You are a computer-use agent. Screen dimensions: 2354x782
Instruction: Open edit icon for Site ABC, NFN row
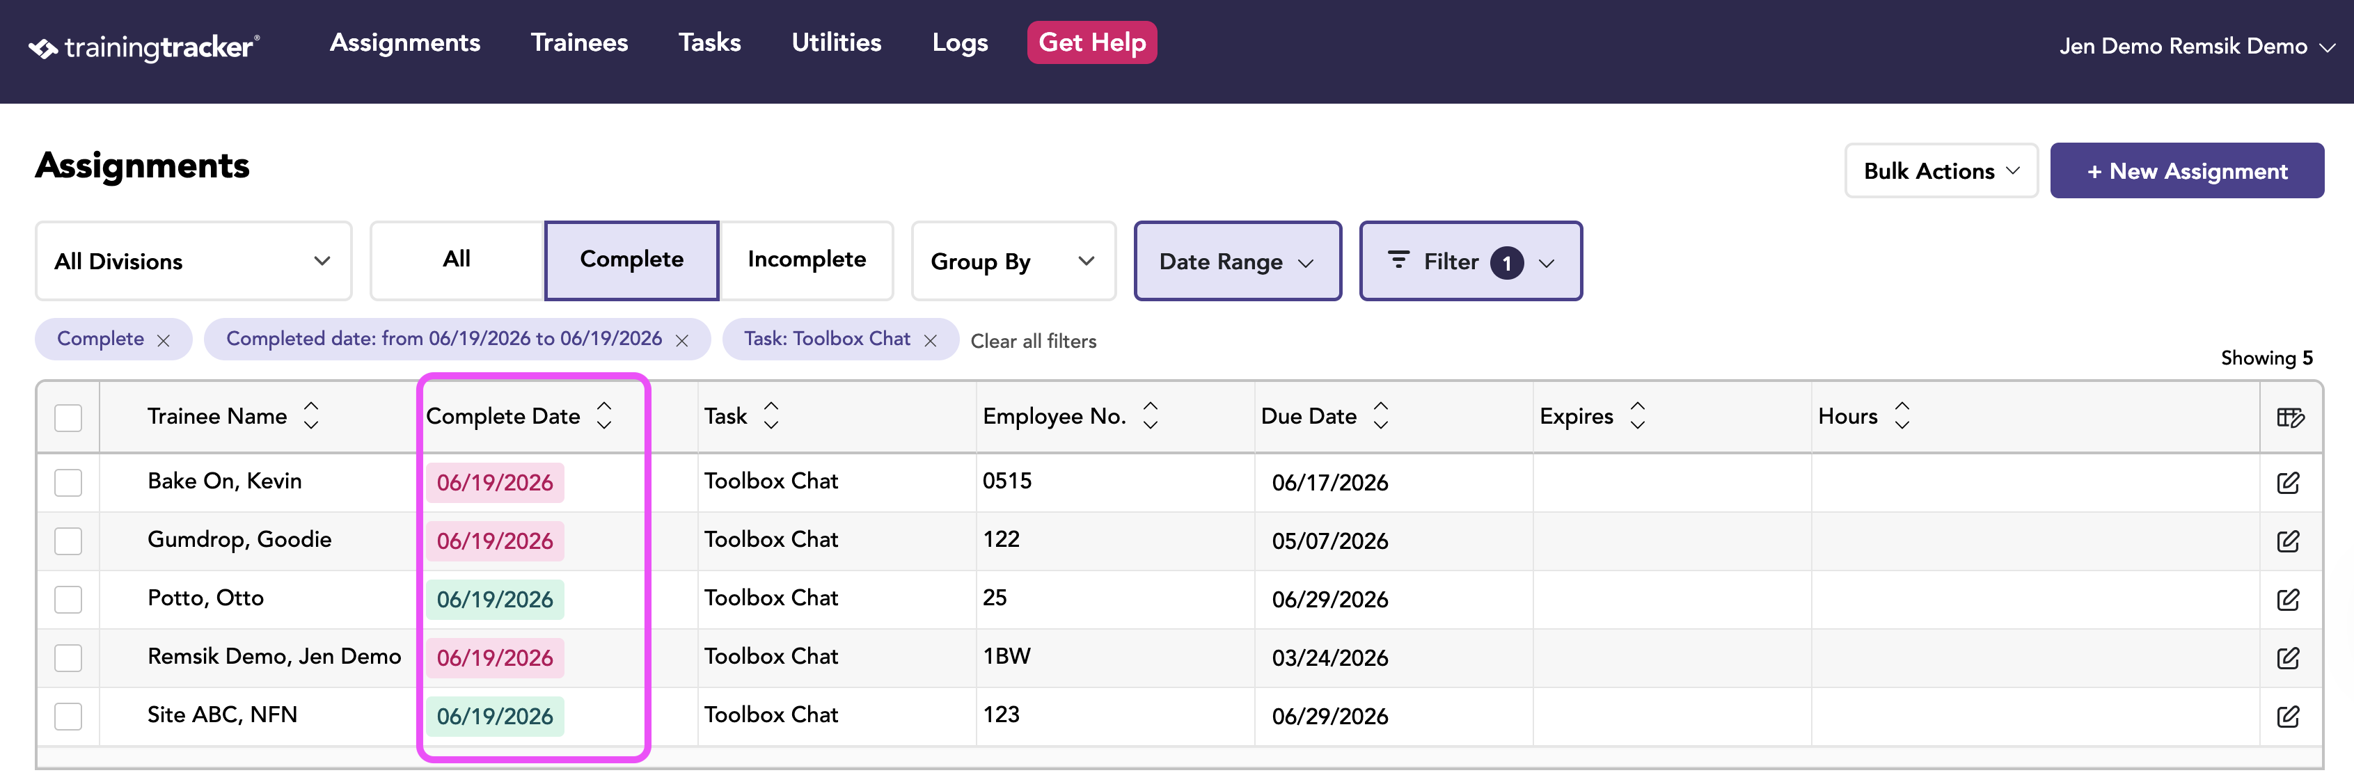2287,716
